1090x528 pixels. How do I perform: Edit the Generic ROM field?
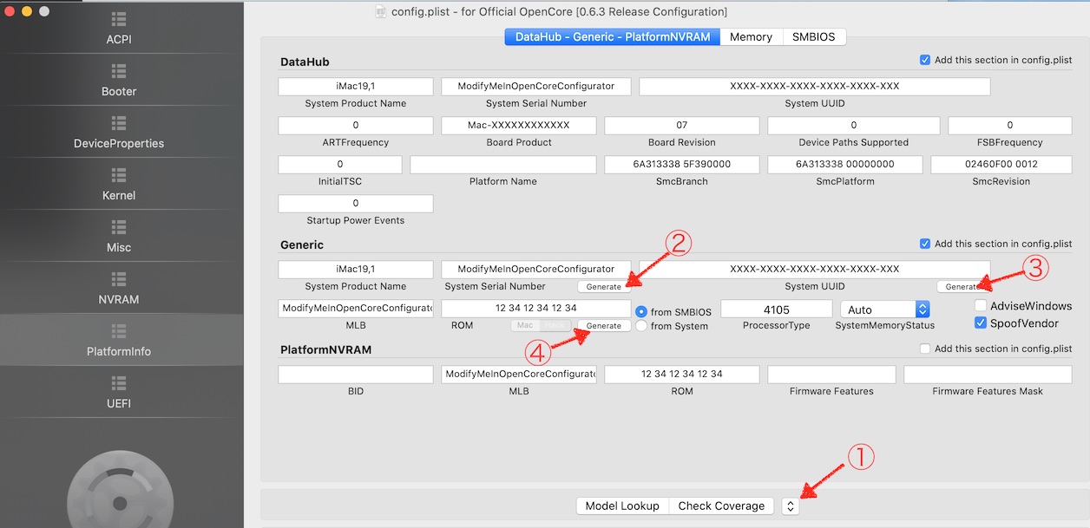(x=536, y=309)
